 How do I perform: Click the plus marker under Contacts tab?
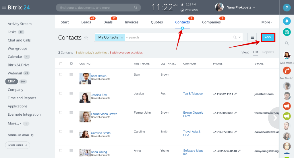click(x=182, y=28)
